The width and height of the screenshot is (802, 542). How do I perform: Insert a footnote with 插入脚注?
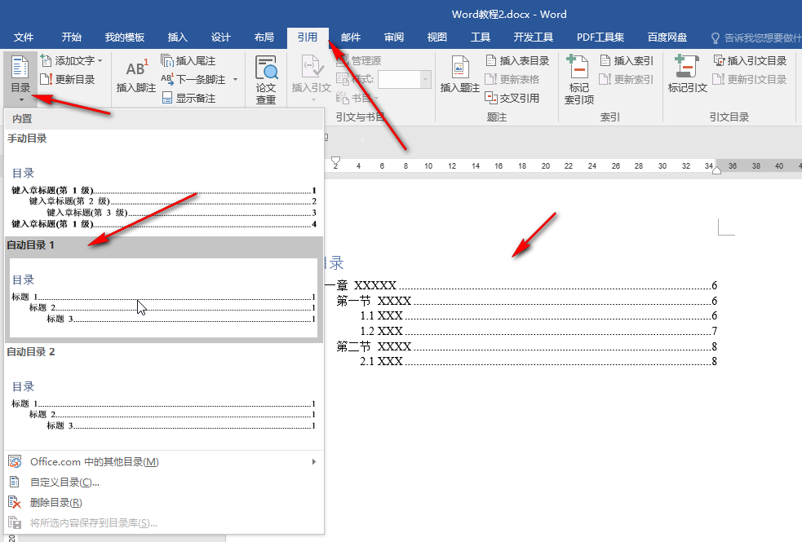pyautogui.click(x=136, y=76)
